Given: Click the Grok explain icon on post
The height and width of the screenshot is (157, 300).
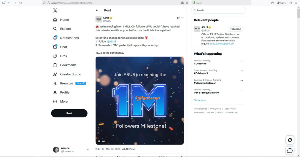Looking at the screenshot, I should pos(178,18).
